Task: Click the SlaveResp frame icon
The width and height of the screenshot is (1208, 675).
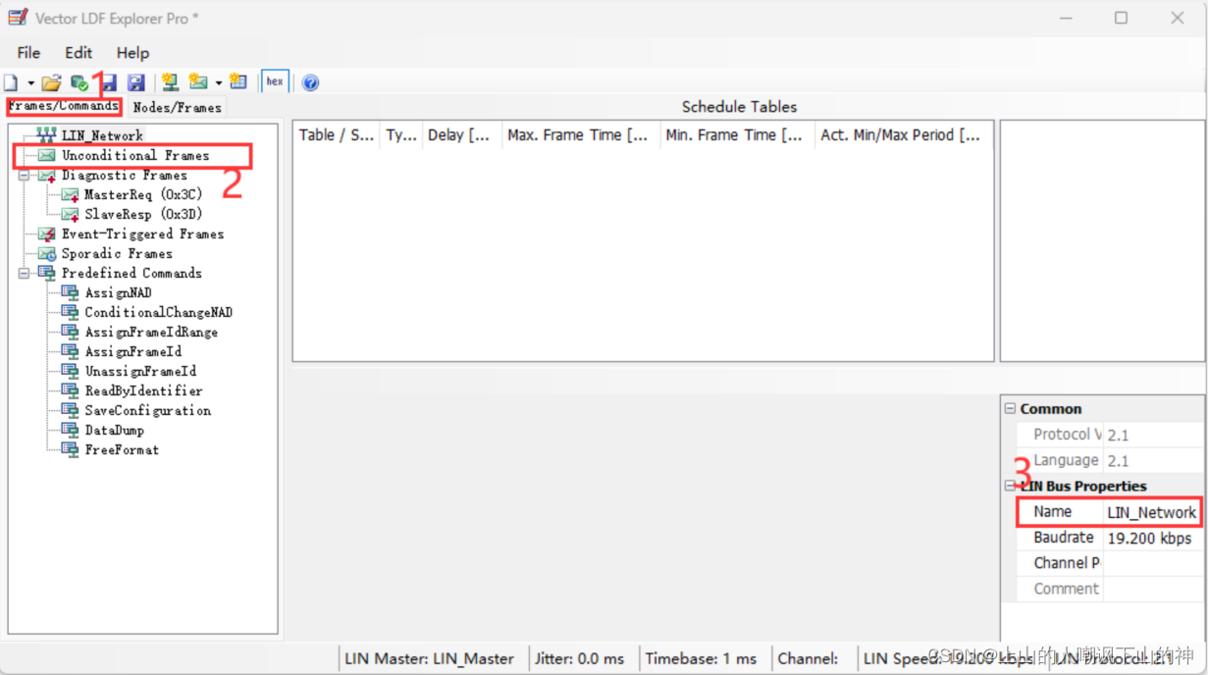Action: [x=70, y=215]
